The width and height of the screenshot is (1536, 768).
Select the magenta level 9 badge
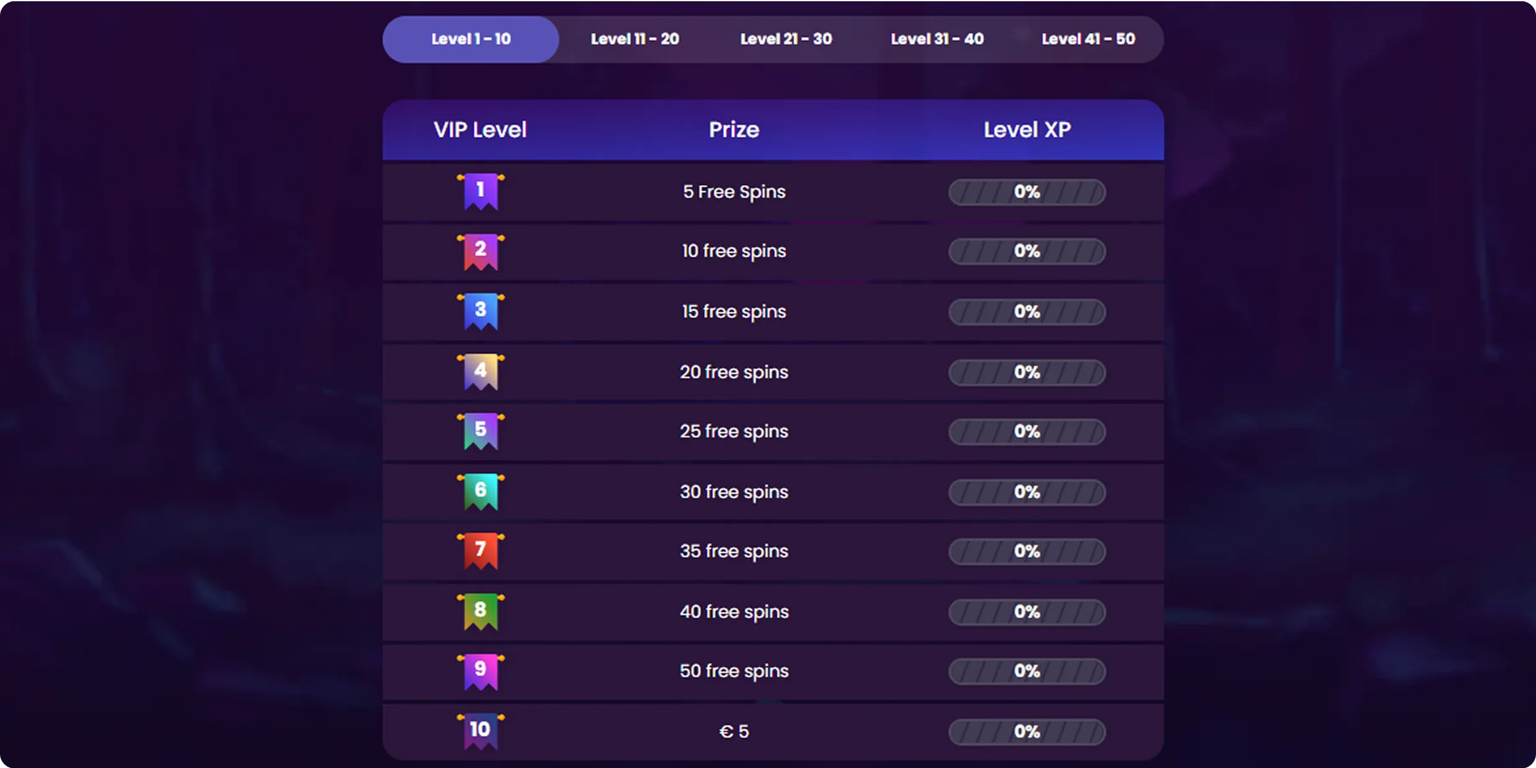pyautogui.click(x=481, y=671)
